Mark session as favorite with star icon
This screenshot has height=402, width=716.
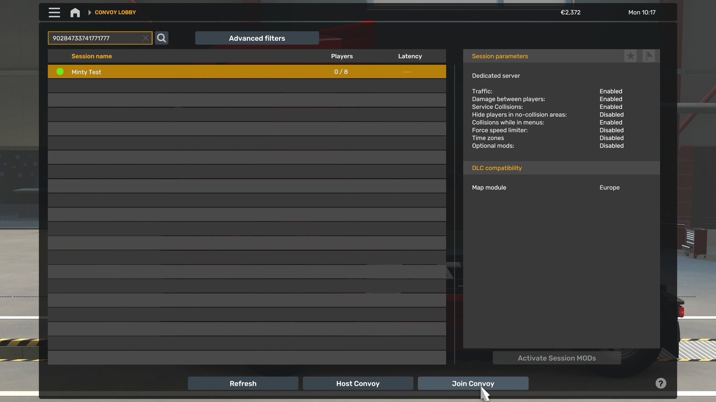coord(630,56)
